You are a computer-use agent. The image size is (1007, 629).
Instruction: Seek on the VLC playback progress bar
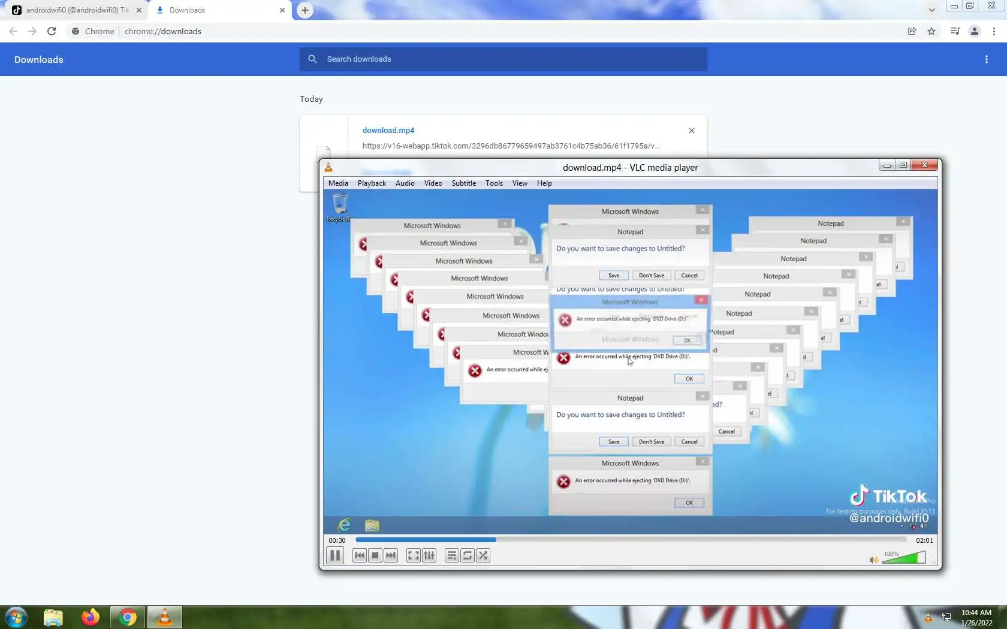[x=631, y=540]
